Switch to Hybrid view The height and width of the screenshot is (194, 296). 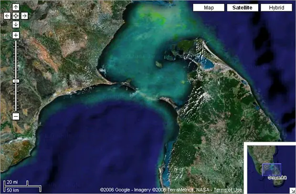(276, 8)
